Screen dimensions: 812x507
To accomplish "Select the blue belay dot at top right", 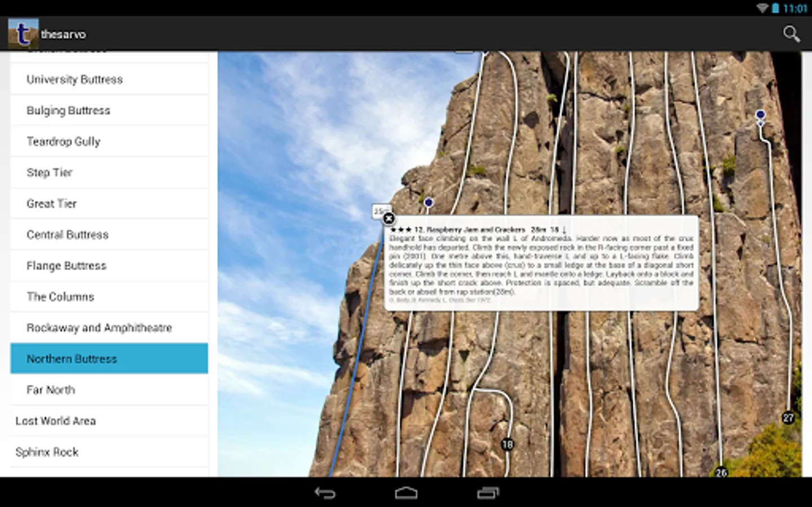I will click(x=760, y=115).
